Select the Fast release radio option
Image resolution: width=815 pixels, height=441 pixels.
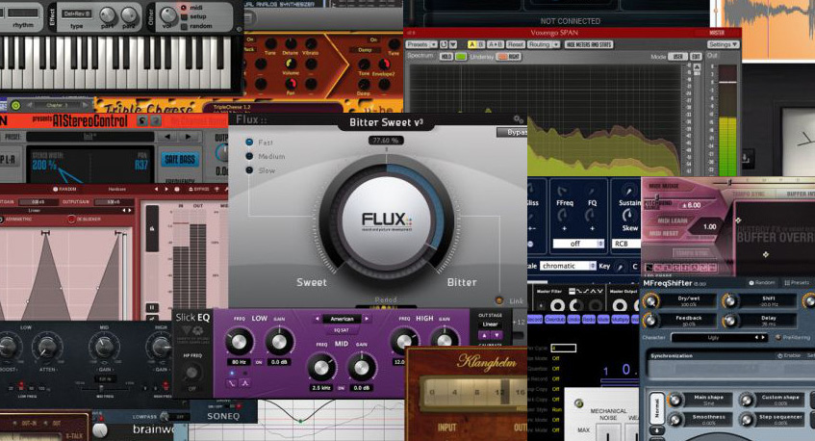(249, 143)
